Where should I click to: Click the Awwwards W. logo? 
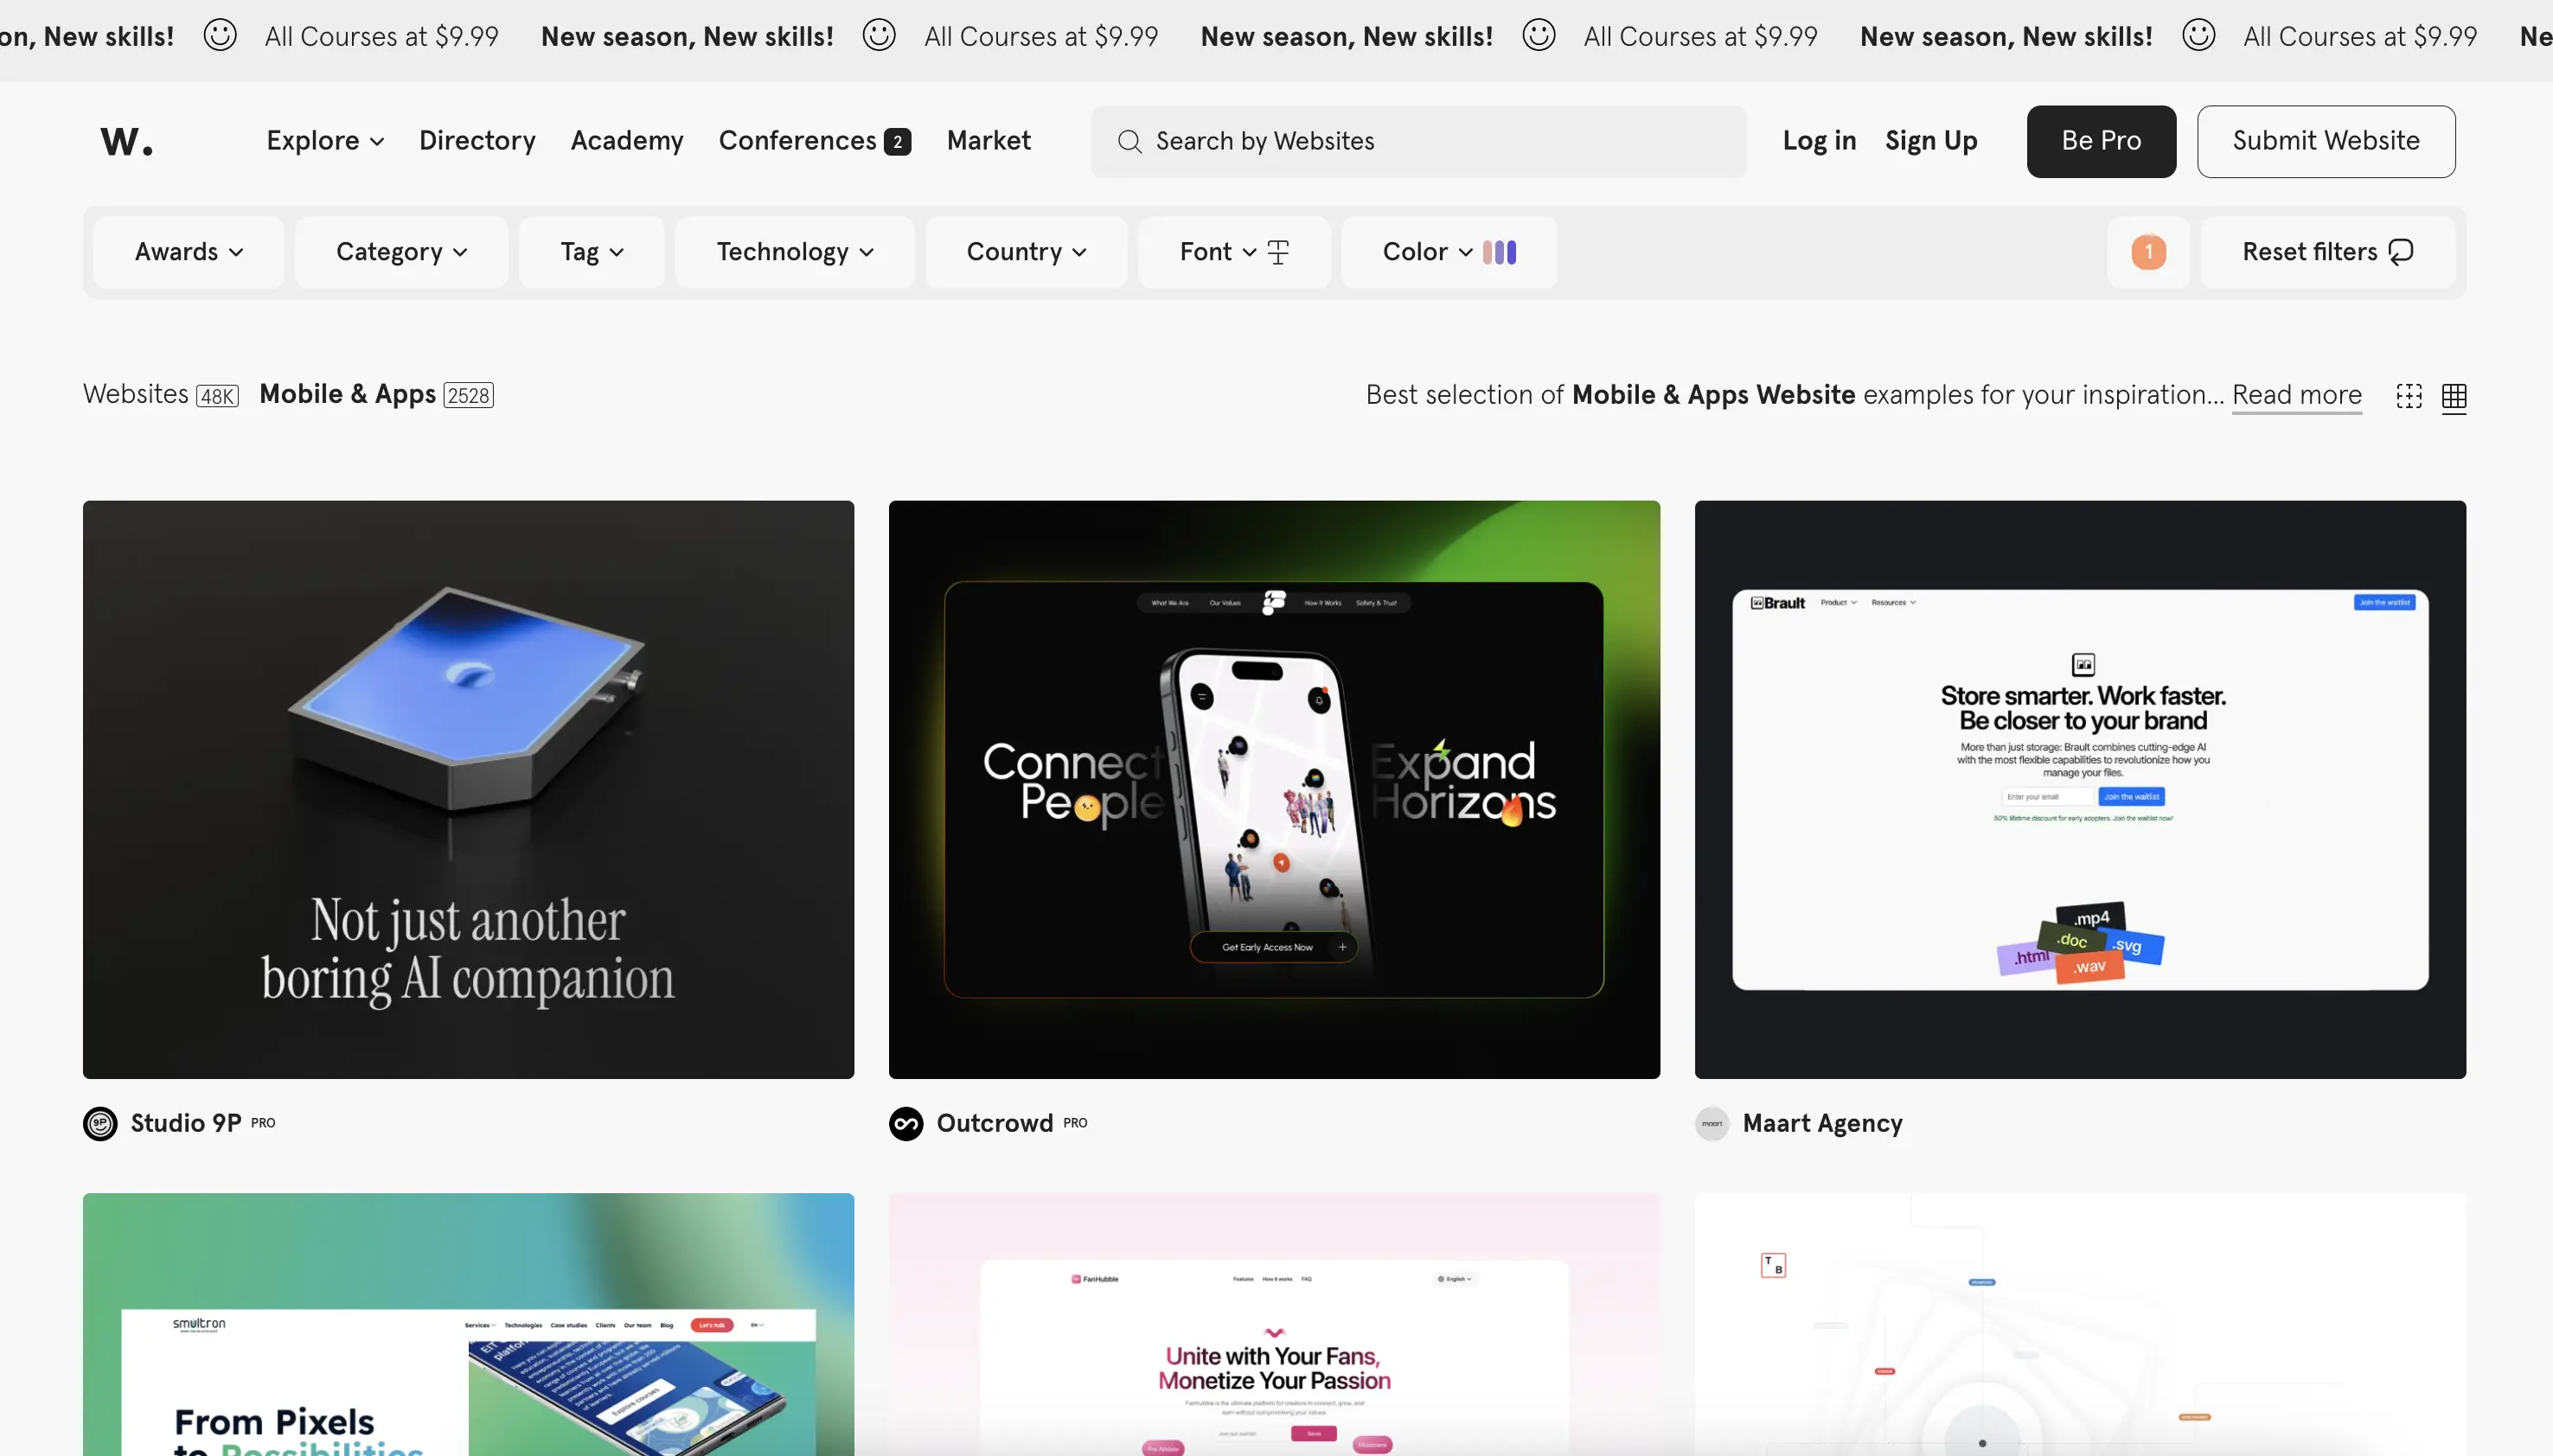coord(127,142)
